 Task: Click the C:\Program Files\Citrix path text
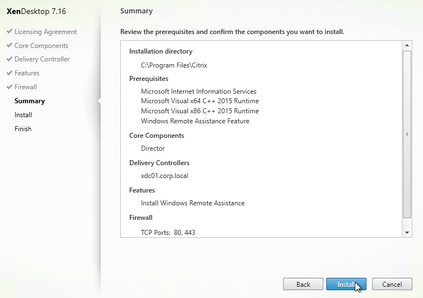tap(174, 65)
